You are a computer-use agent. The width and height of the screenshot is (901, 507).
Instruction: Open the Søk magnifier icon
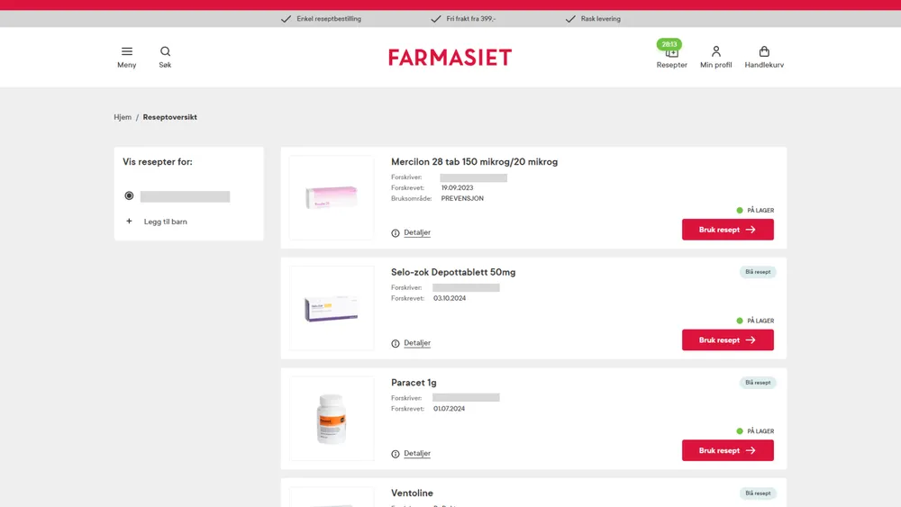coord(165,51)
